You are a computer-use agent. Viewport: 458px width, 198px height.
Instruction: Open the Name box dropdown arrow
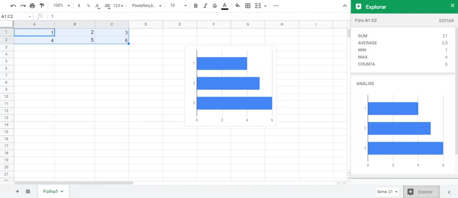pos(30,17)
